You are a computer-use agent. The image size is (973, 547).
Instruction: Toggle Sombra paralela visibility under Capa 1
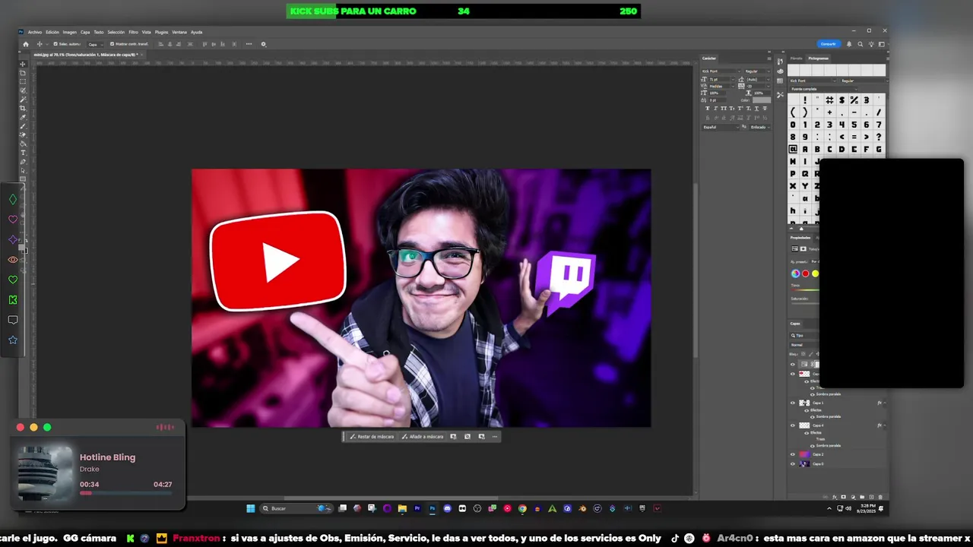813,417
